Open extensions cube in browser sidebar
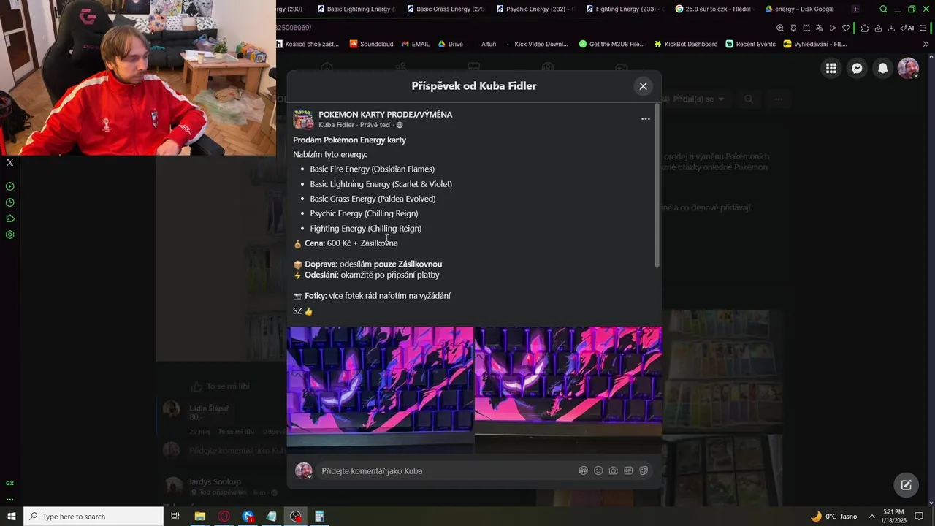 tap(10, 218)
